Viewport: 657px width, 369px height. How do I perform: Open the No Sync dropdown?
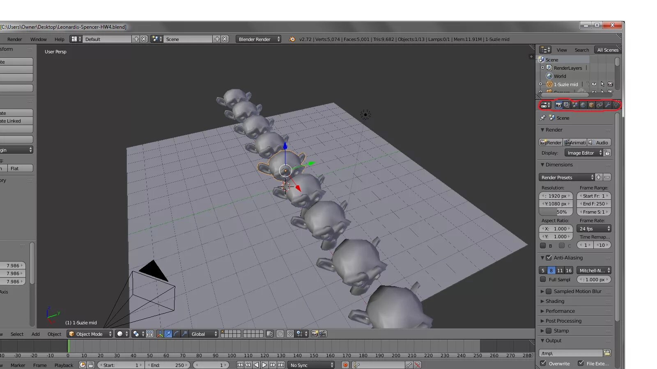[x=311, y=365]
